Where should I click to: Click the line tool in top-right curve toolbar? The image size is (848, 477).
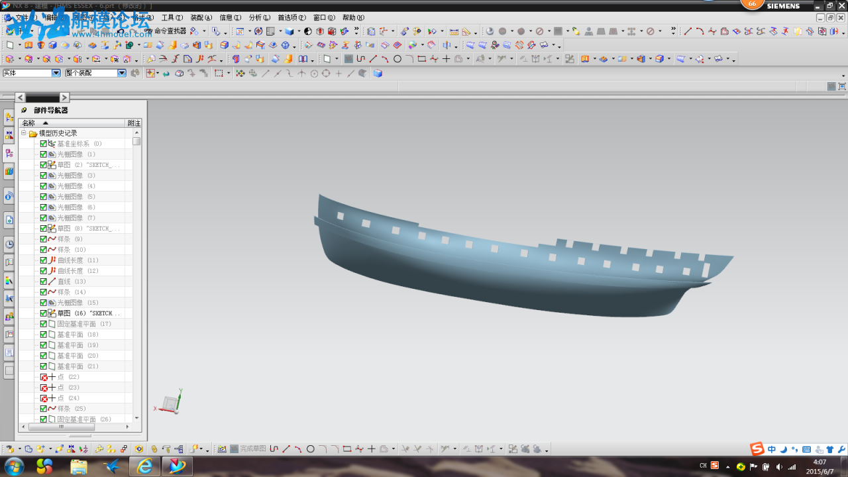coord(688,31)
